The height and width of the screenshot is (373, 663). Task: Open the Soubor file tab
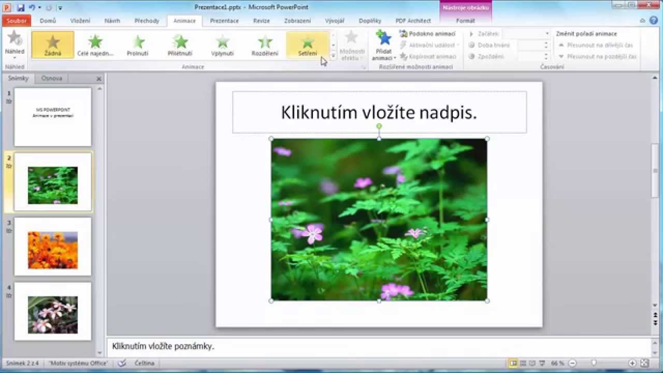click(x=17, y=21)
